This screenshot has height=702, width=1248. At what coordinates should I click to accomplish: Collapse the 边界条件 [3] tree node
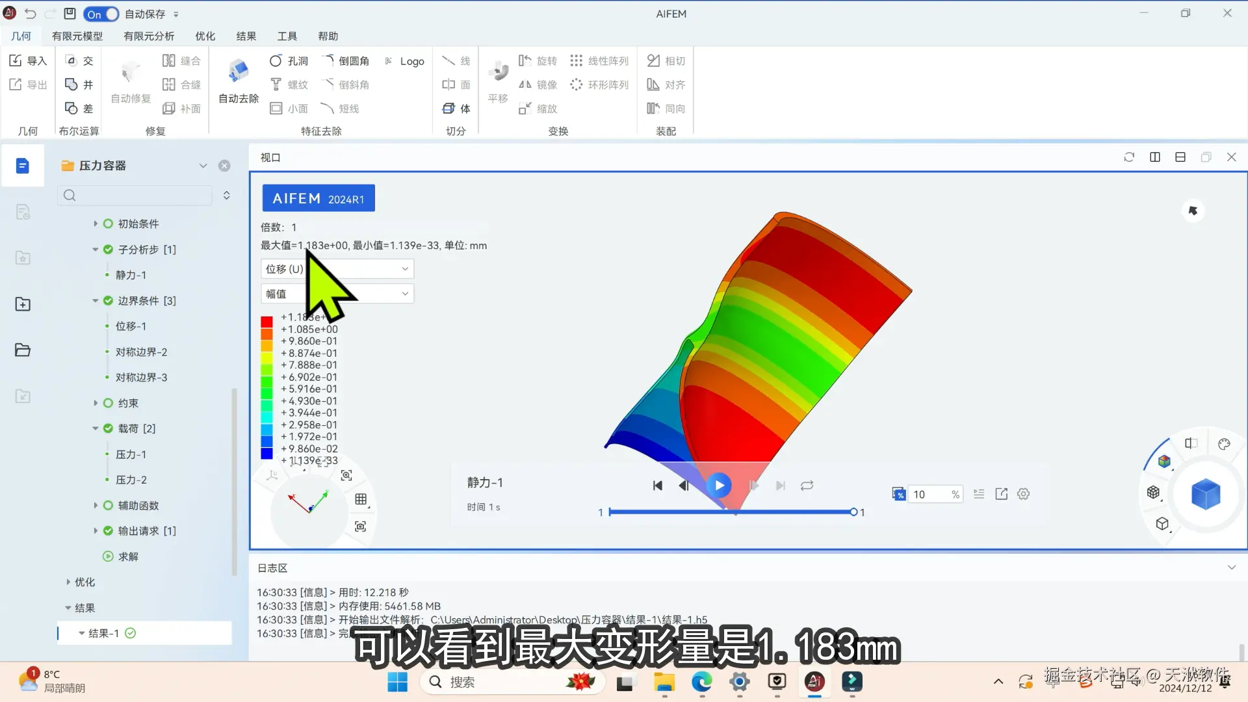[x=96, y=301]
